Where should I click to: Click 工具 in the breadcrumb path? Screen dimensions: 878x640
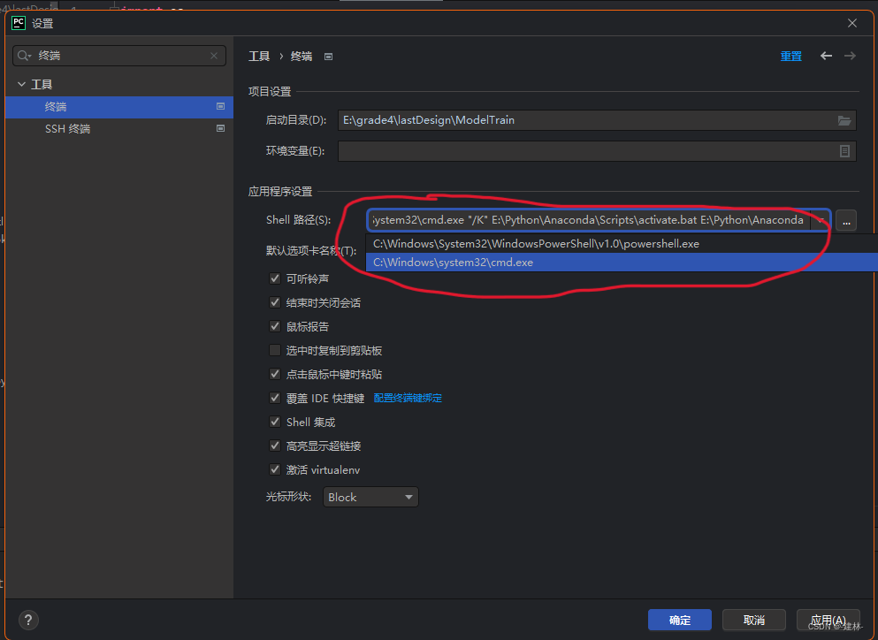tap(259, 56)
